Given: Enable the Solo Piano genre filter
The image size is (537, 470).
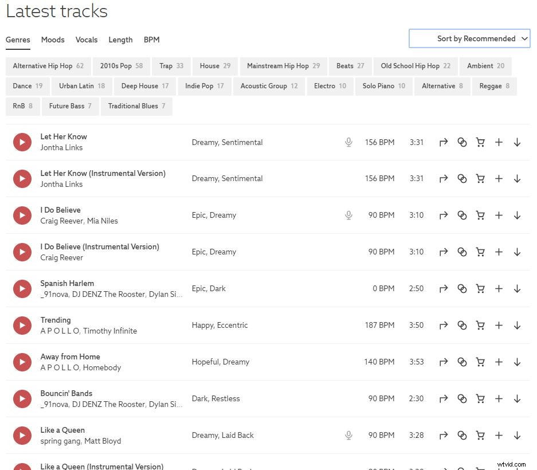Looking at the screenshot, I should (383, 86).
